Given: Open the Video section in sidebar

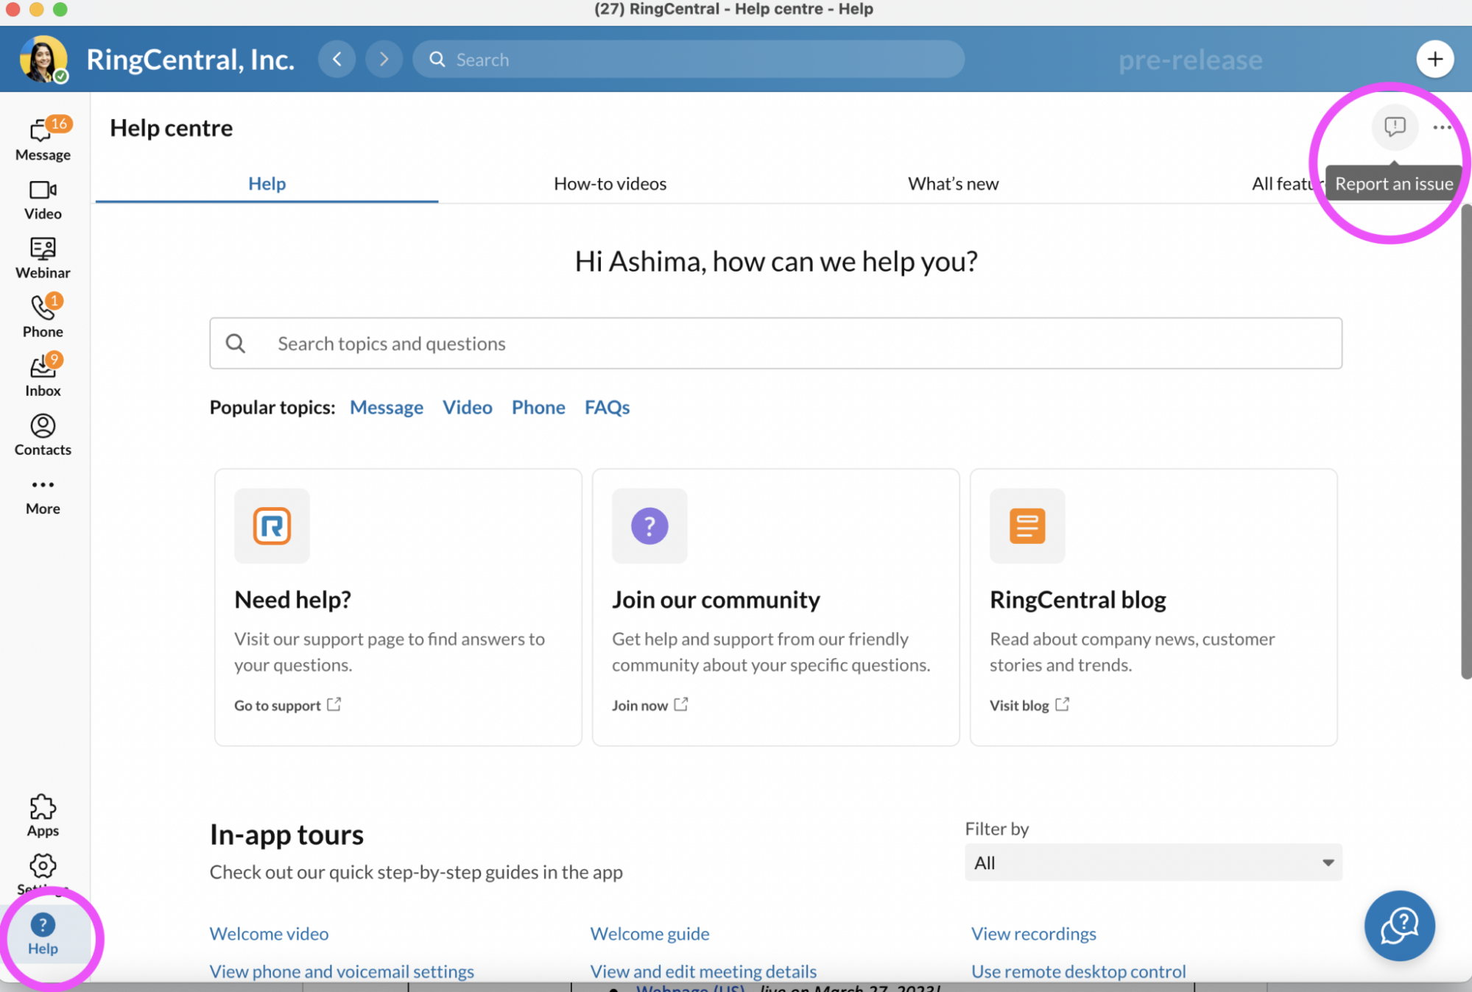Looking at the screenshot, I should tap(43, 199).
